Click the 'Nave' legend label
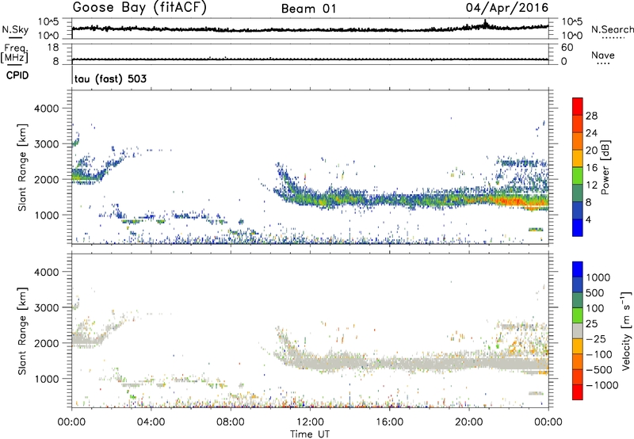Screen dimensions: 634x439 pyautogui.click(x=603, y=55)
